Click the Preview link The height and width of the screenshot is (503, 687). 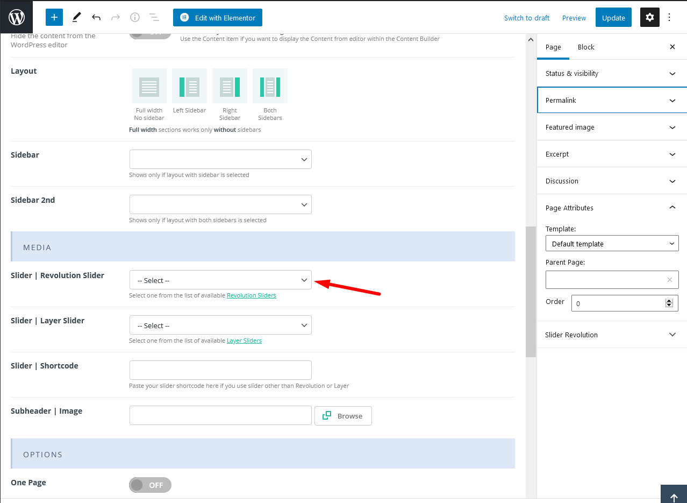(x=574, y=18)
